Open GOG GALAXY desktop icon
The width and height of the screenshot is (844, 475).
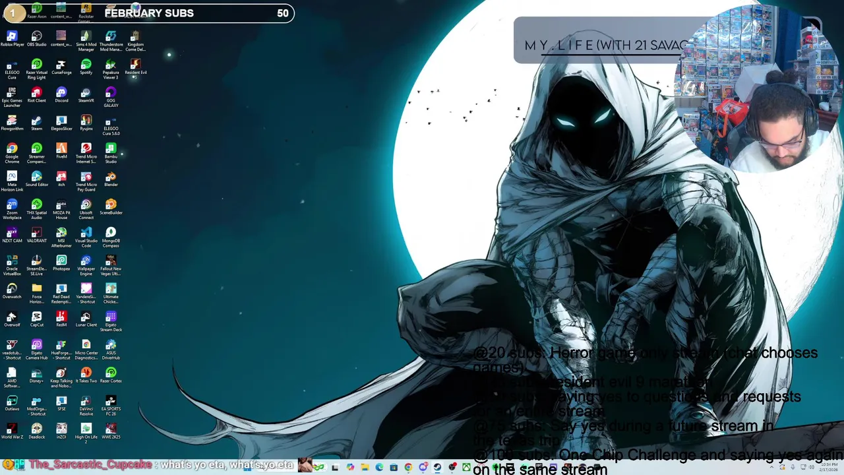[111, 98]
